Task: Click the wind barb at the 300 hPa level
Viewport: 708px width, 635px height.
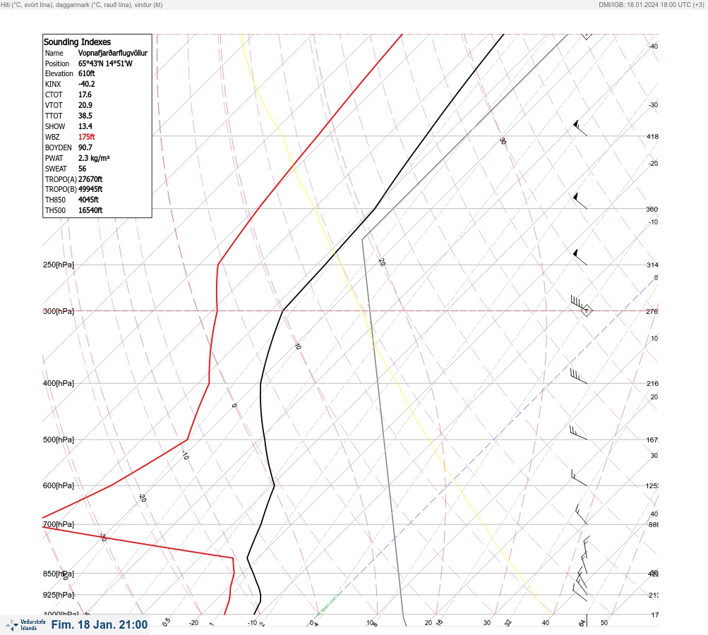Action: 578,303
